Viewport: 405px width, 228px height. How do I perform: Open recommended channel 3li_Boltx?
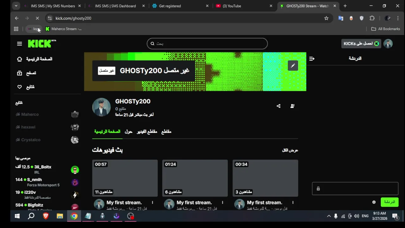(47, 169)
